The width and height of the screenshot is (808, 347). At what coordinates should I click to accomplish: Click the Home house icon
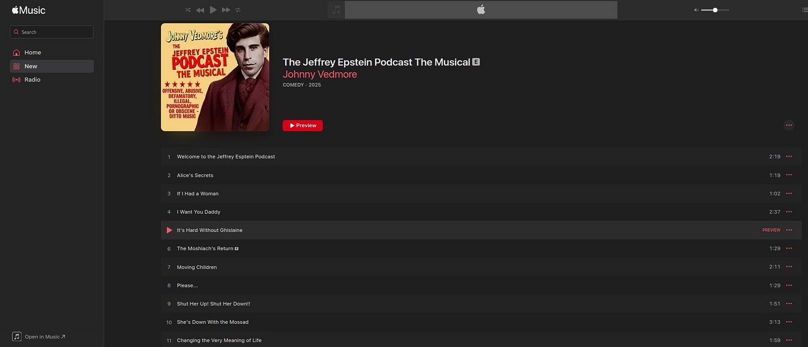[17, 53]
